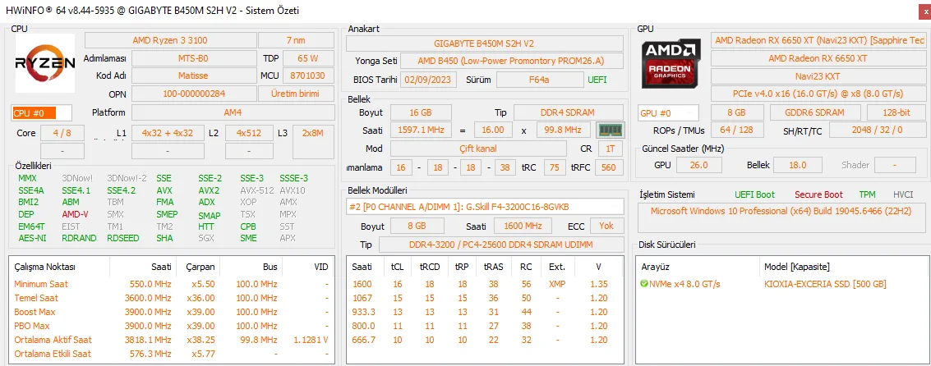931x366 pixels.
Task: Select the Temel Saat row
Action: (x=172, y=298)
